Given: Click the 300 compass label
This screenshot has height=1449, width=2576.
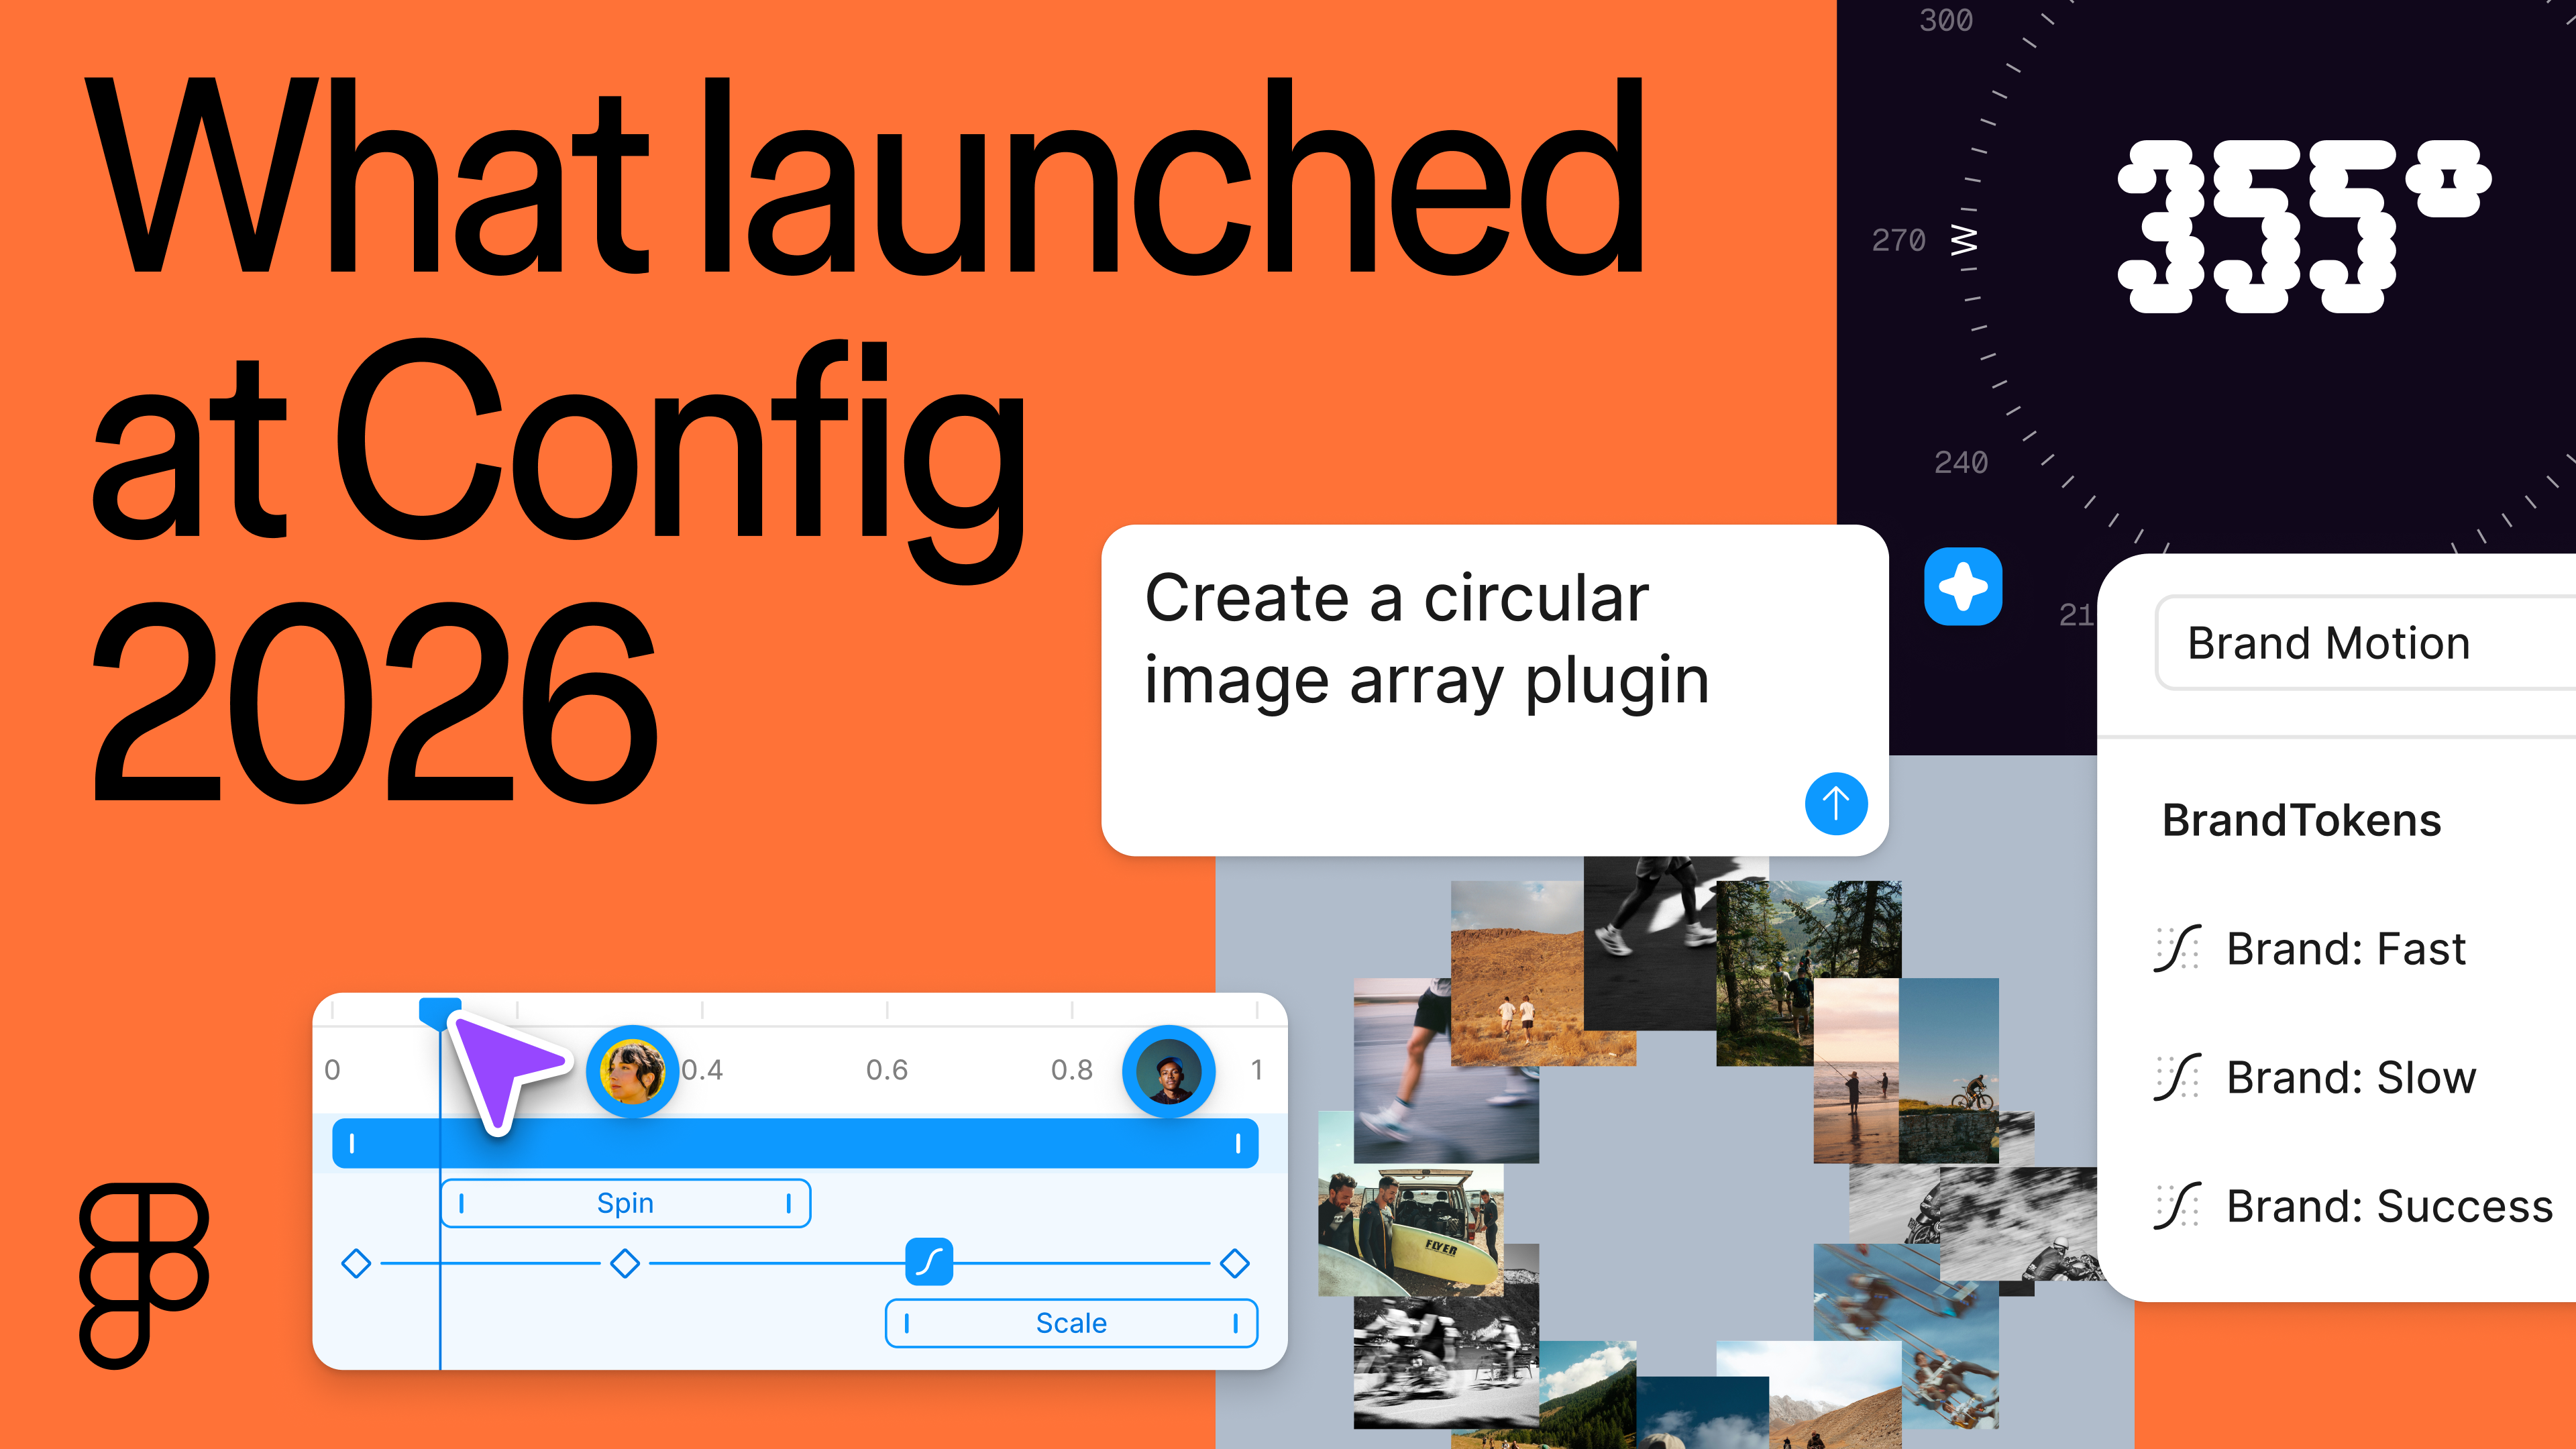Looking at the screenshot, I should [x=1946, y=20].
